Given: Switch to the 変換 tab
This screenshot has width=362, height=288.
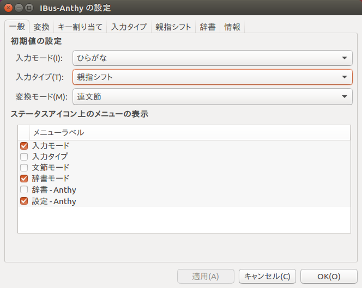Looking at the screenshot, I should [x=41, y=27].
